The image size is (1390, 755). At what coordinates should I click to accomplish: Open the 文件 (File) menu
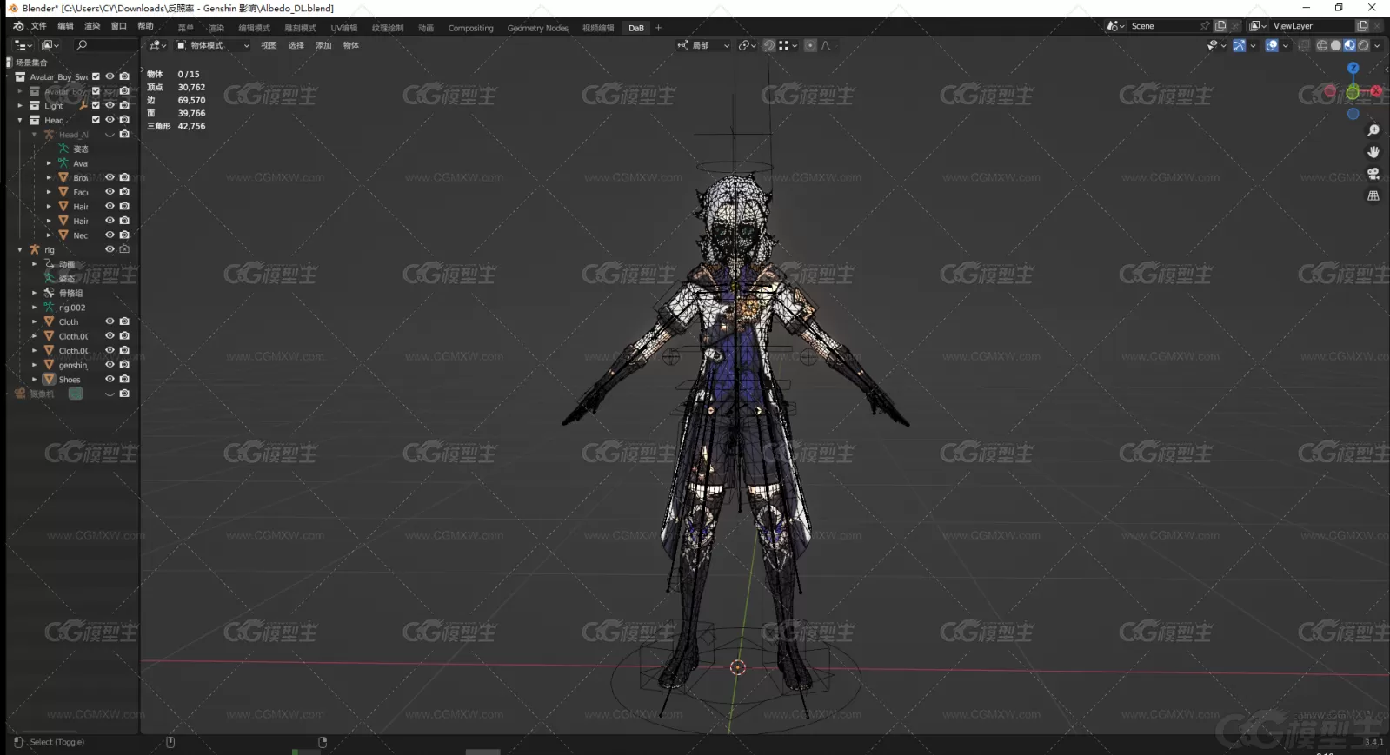click(38, 26)
